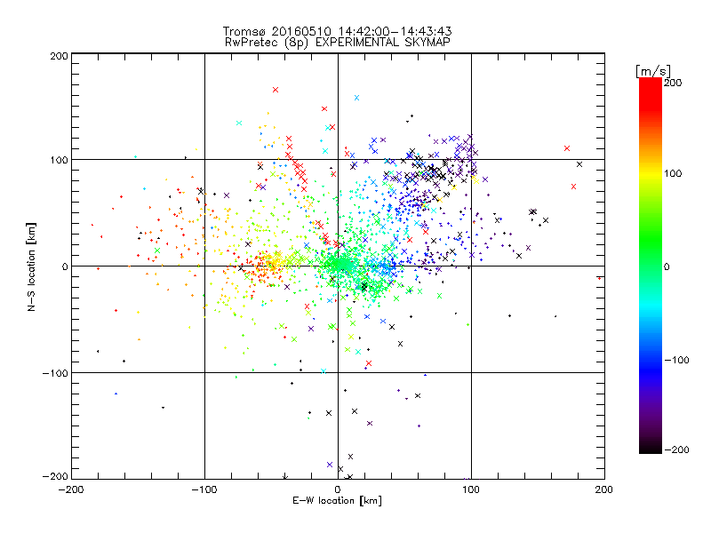711x533 pixels.
Task: Click the cyan X marker at the top near east 15 km
Action: 357,98
